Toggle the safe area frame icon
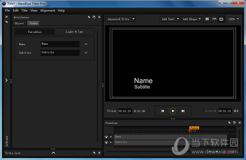Viewport: 246px width, 160px height. pos(221,19)
